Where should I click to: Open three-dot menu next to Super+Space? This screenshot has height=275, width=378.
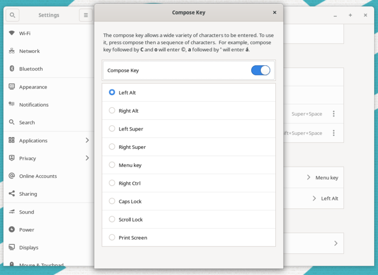(334, 114)
